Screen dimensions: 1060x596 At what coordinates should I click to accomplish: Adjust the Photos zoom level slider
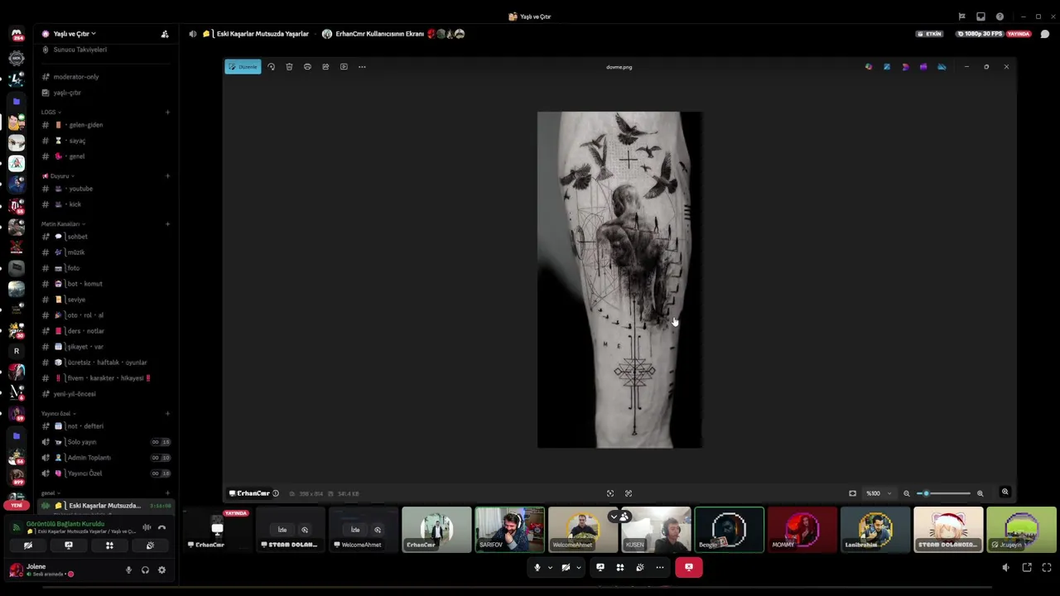coord(943,493)
